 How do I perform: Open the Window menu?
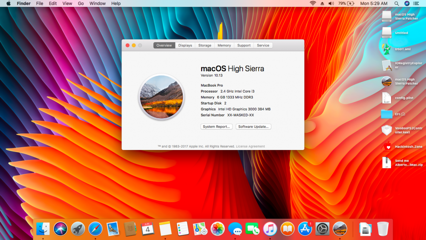coord(98,3)
